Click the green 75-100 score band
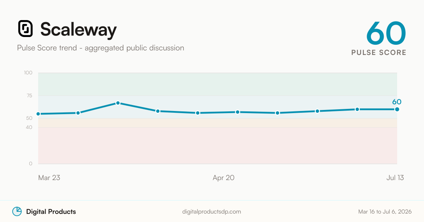The image size is (424, 222). (218, 84)
